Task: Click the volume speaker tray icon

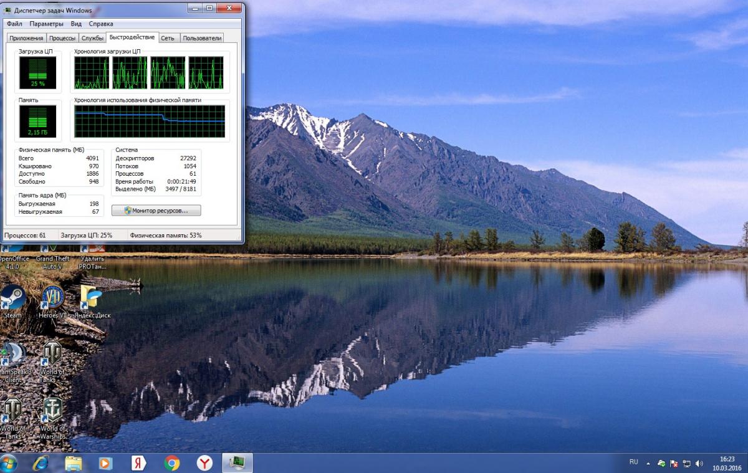Action: pos(699,464)
